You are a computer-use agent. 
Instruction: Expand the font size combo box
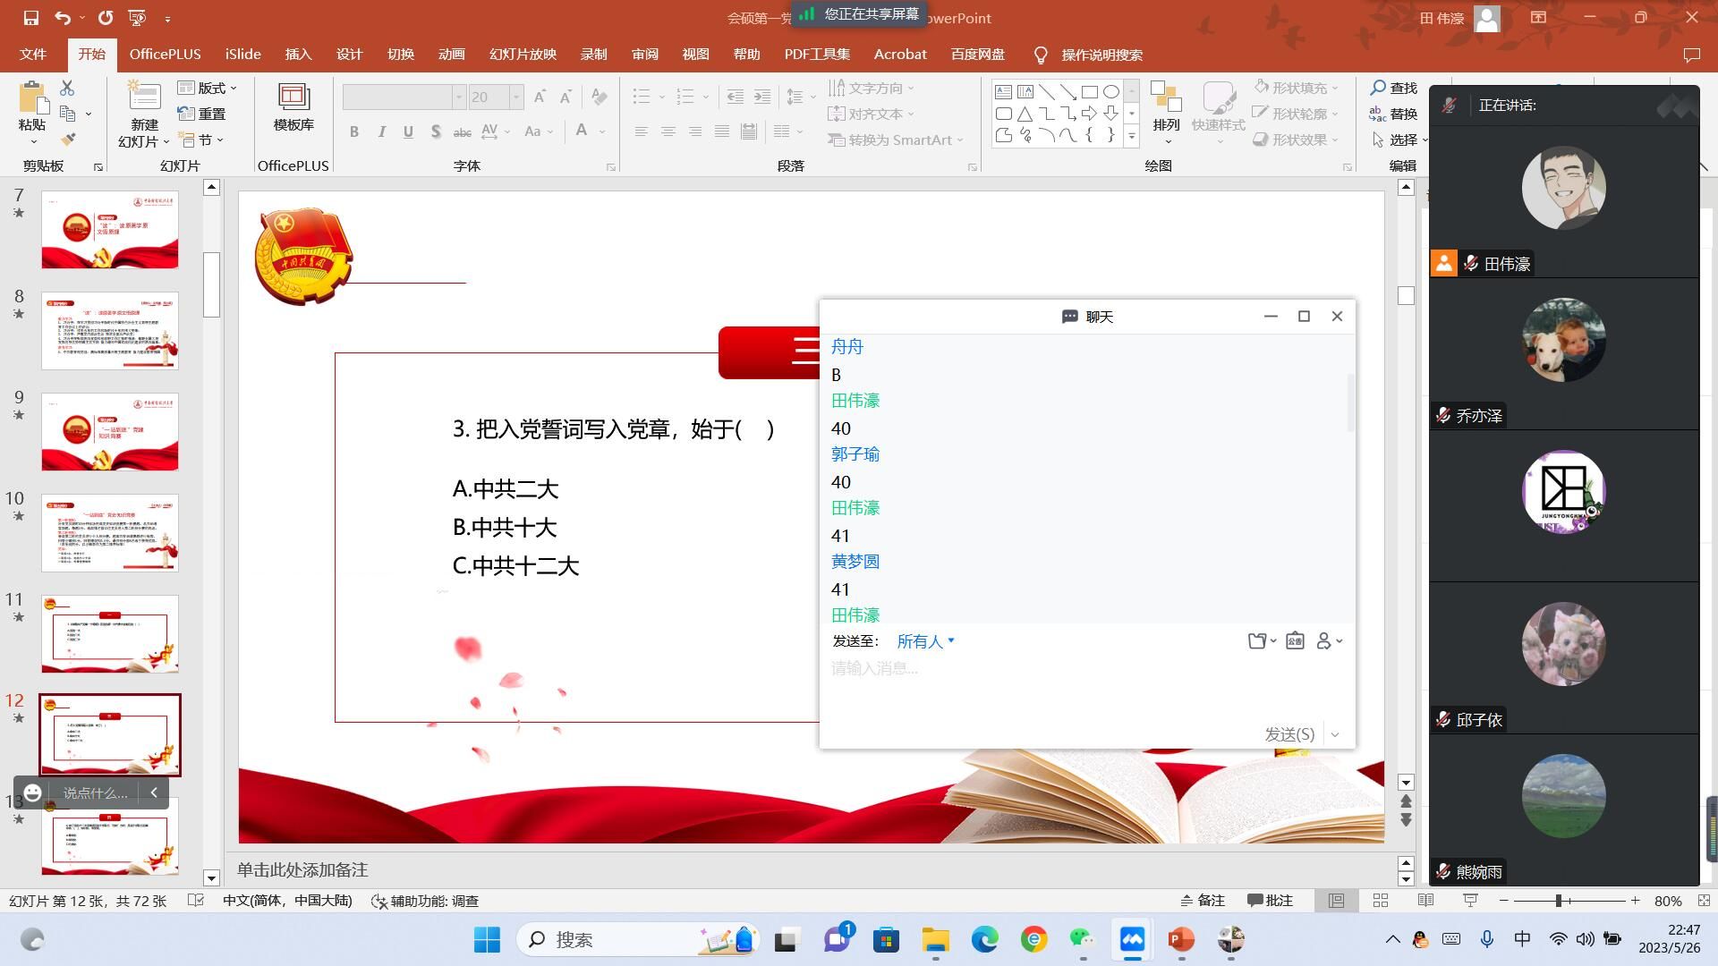pyautogui.click(x=516, y=97)
